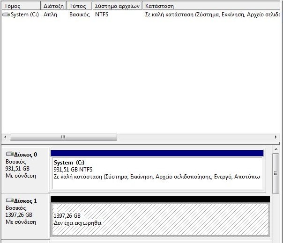
Task: Click the black header bar of unallocated space
Action: point(160,200)
